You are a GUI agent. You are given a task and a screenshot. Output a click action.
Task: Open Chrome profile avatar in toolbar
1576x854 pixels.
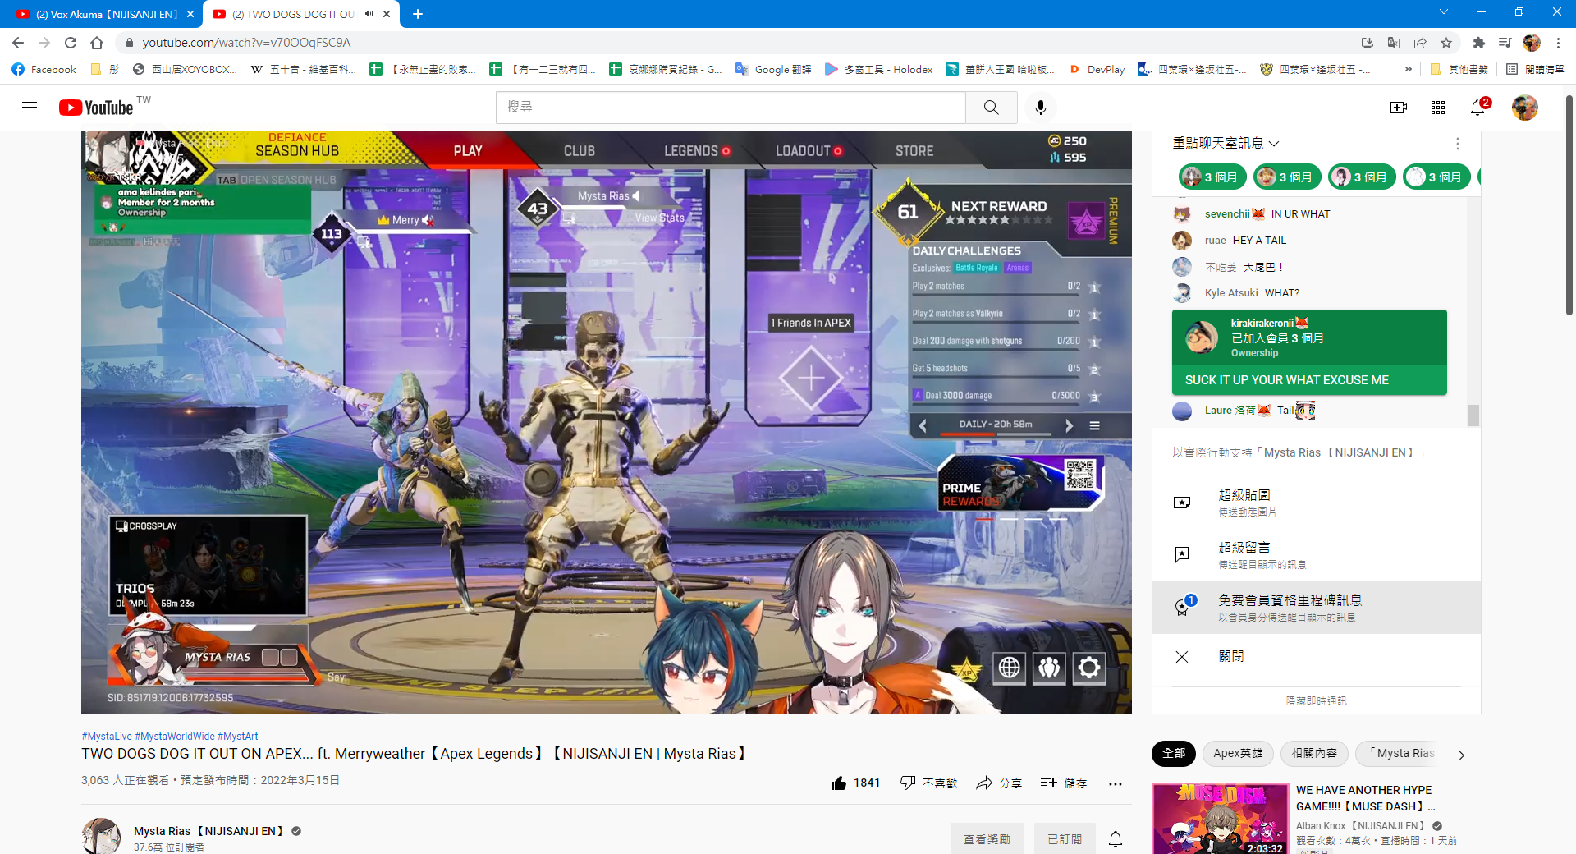[1532, 43]
